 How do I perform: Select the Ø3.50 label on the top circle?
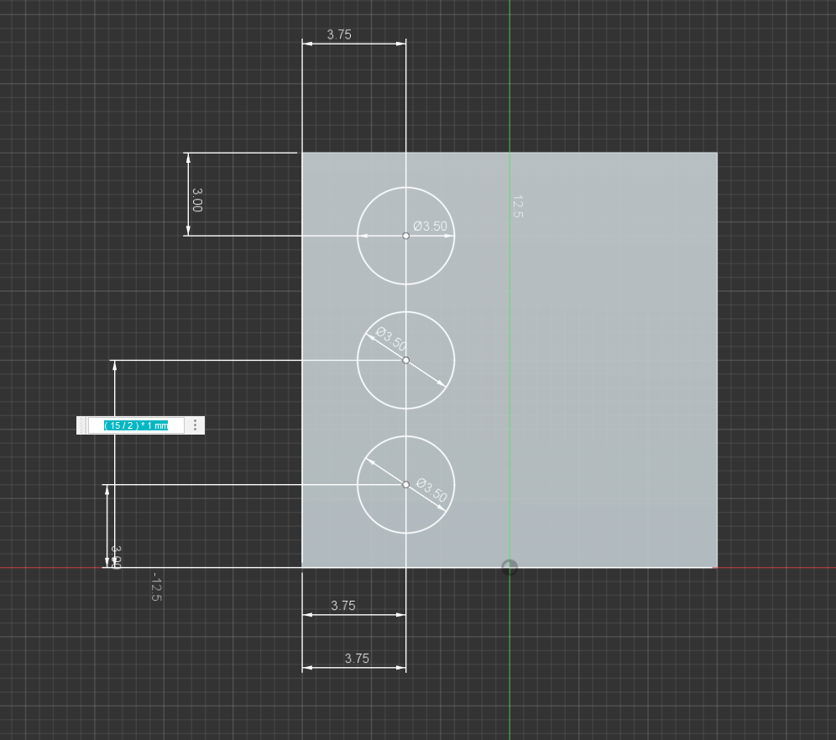pos(430,227)
